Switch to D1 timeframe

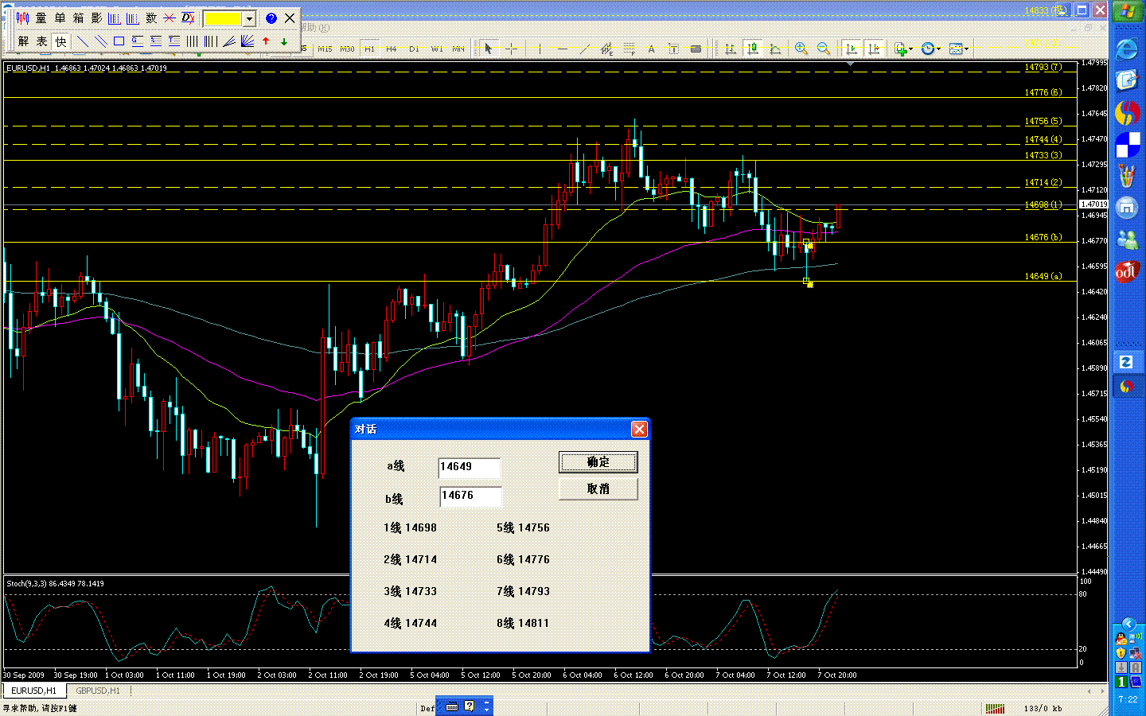414,49
